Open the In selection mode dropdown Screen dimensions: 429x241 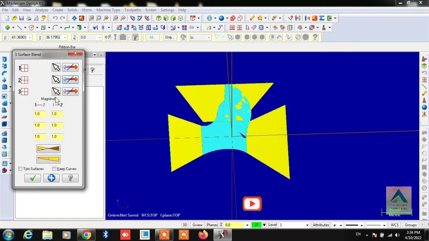point(209,37)
